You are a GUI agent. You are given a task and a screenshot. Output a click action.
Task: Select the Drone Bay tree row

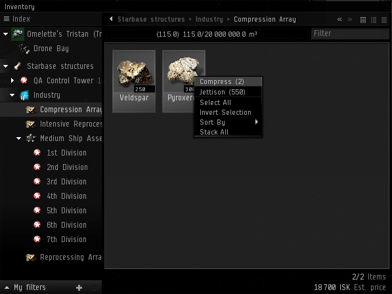(x=51, y=49)
